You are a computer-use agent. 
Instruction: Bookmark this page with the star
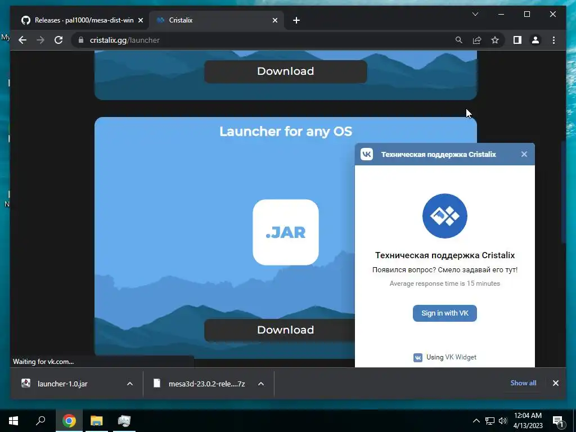coord(495,40)
